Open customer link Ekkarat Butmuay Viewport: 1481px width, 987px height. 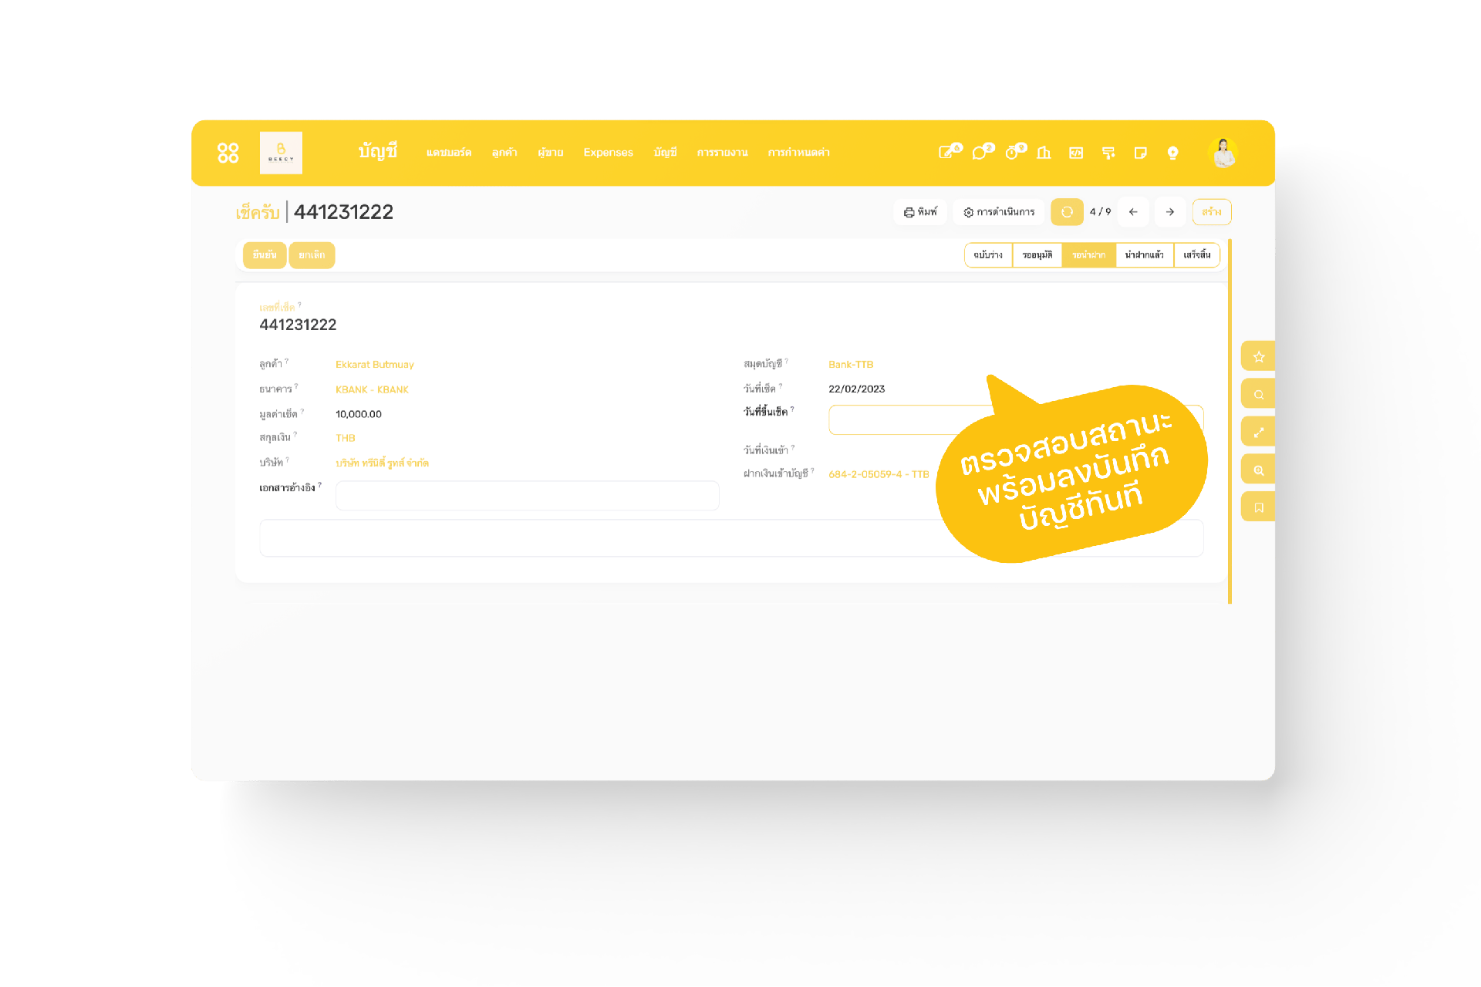click(x=374, y=365)
